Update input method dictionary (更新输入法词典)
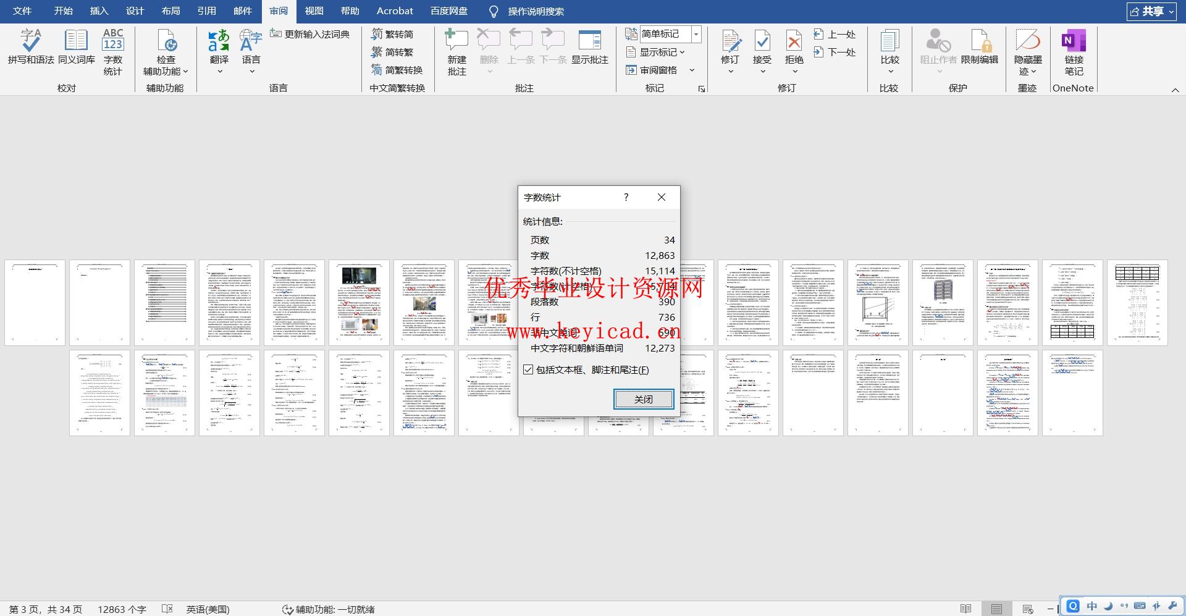 [x=310, y=34]
